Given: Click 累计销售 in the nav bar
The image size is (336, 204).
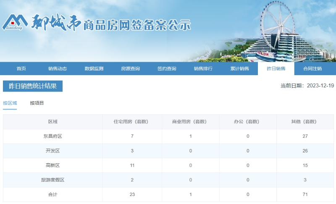Looking at the screenshot, I should [x=239, y=69].
